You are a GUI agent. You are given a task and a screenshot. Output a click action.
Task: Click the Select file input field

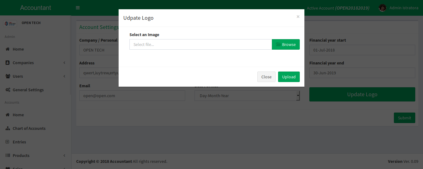click(x=200, y=44)
